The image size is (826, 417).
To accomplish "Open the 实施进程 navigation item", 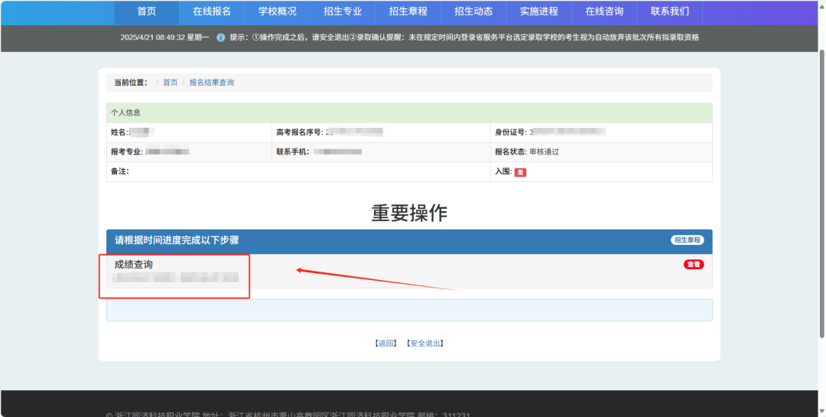I will [538, 11].
